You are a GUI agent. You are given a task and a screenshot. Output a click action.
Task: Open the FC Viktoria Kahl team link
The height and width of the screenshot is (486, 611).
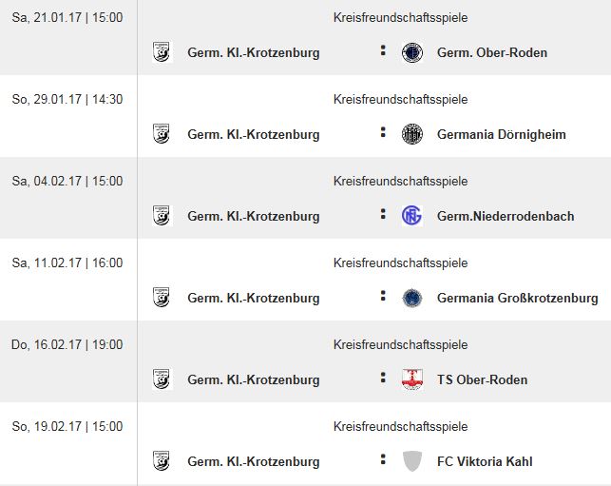tap(485, 461)
